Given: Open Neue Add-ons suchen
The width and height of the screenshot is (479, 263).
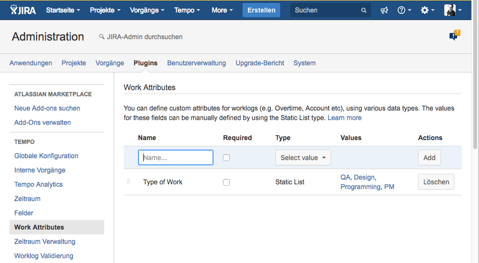Looking at the screenshot, I should pos(47,108).
